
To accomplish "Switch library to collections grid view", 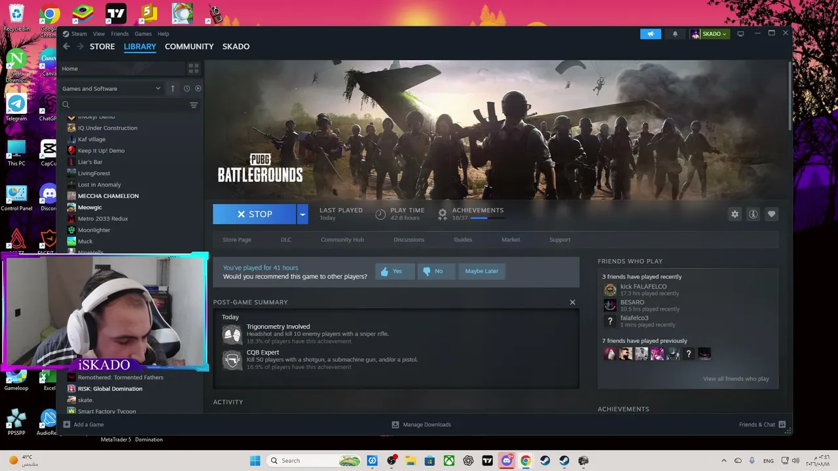I will click(193, 68).
